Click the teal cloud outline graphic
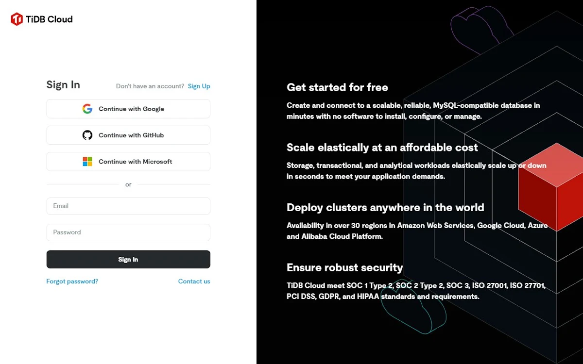Image resolution: width=583 pixels, height=364 pixels. pyautogui.click(x=413, y=307)
